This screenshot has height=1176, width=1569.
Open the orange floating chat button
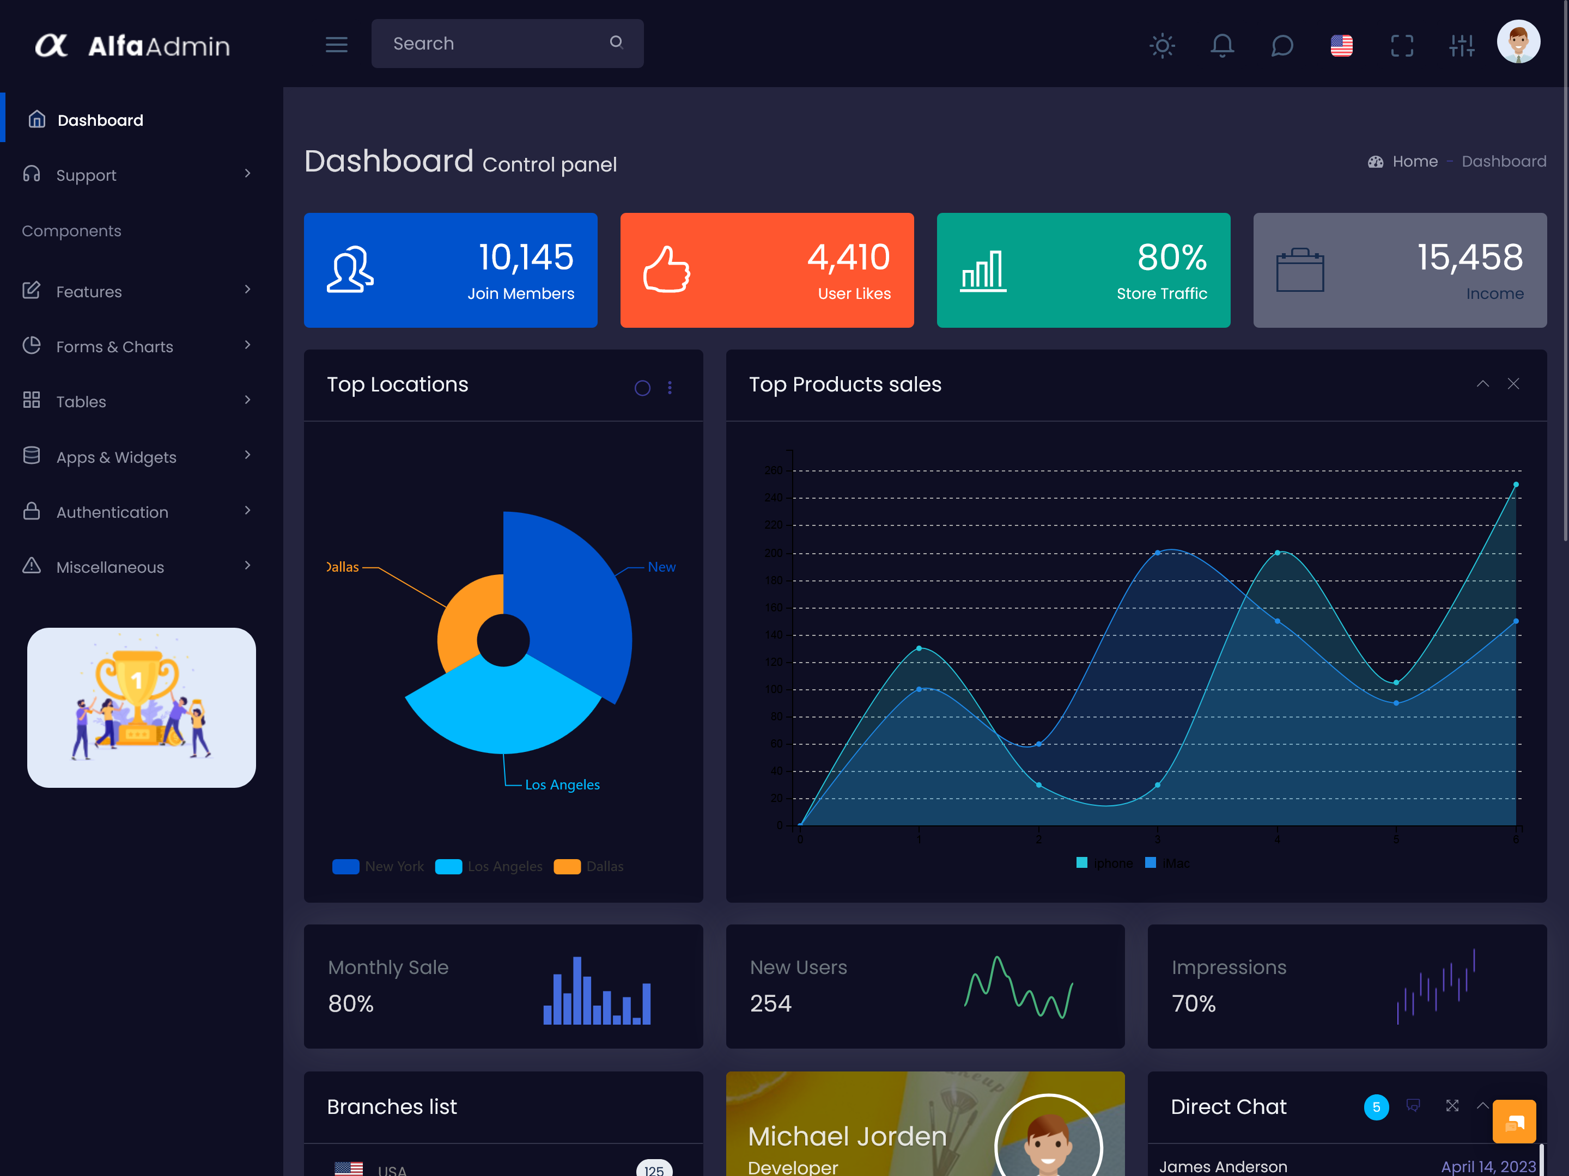coord(1513,1122)
